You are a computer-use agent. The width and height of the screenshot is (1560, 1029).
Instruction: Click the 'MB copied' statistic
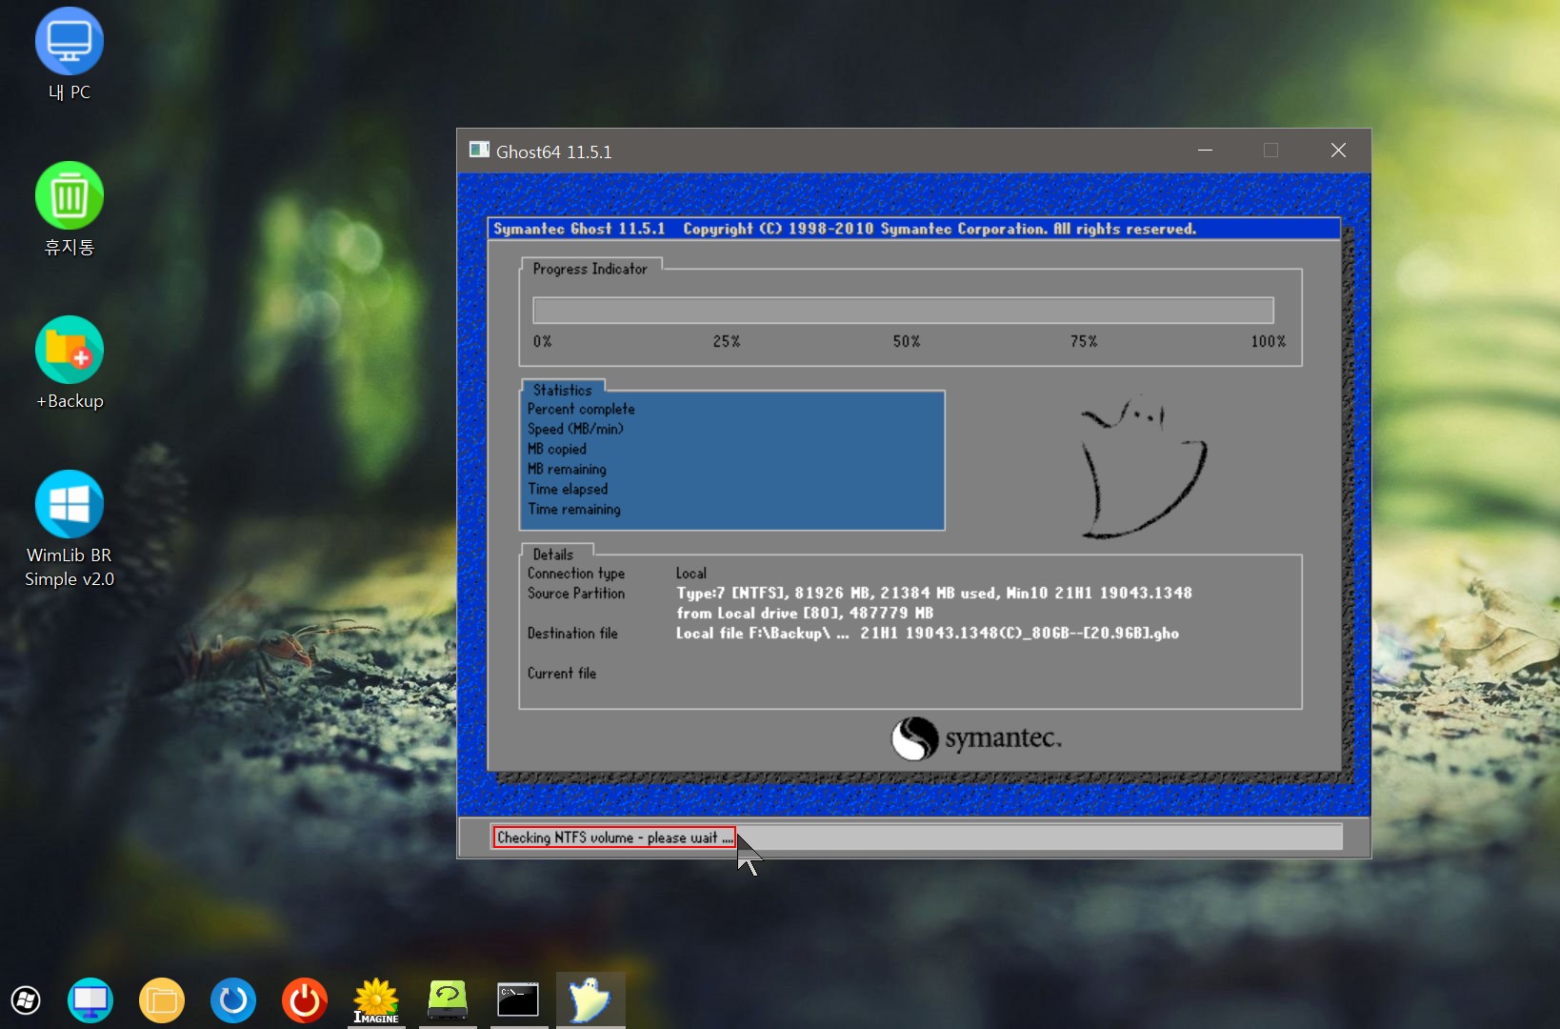[x=557, y=449]
